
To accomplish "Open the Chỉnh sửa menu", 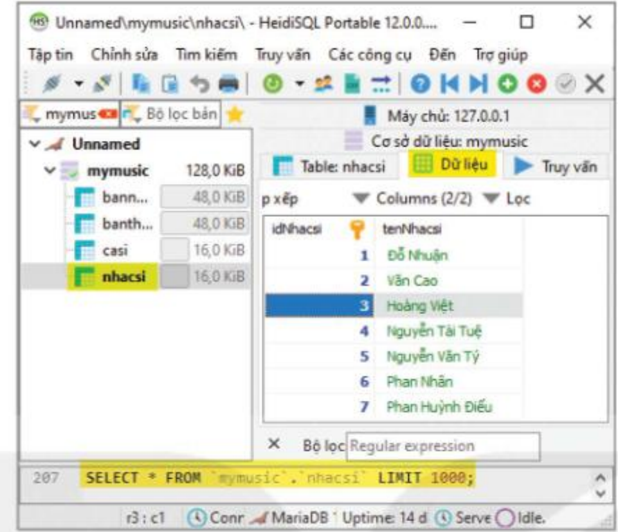I will pos(124,55).
